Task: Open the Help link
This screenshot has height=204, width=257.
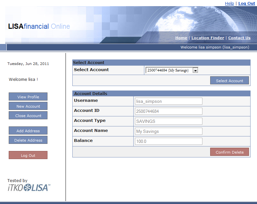Action: click(x=229, y=3)
